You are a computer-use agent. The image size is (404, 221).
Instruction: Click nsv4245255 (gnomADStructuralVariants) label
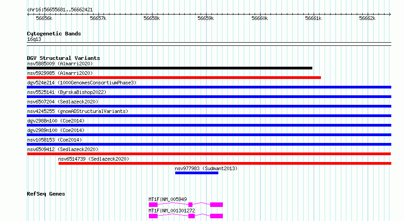78,111
